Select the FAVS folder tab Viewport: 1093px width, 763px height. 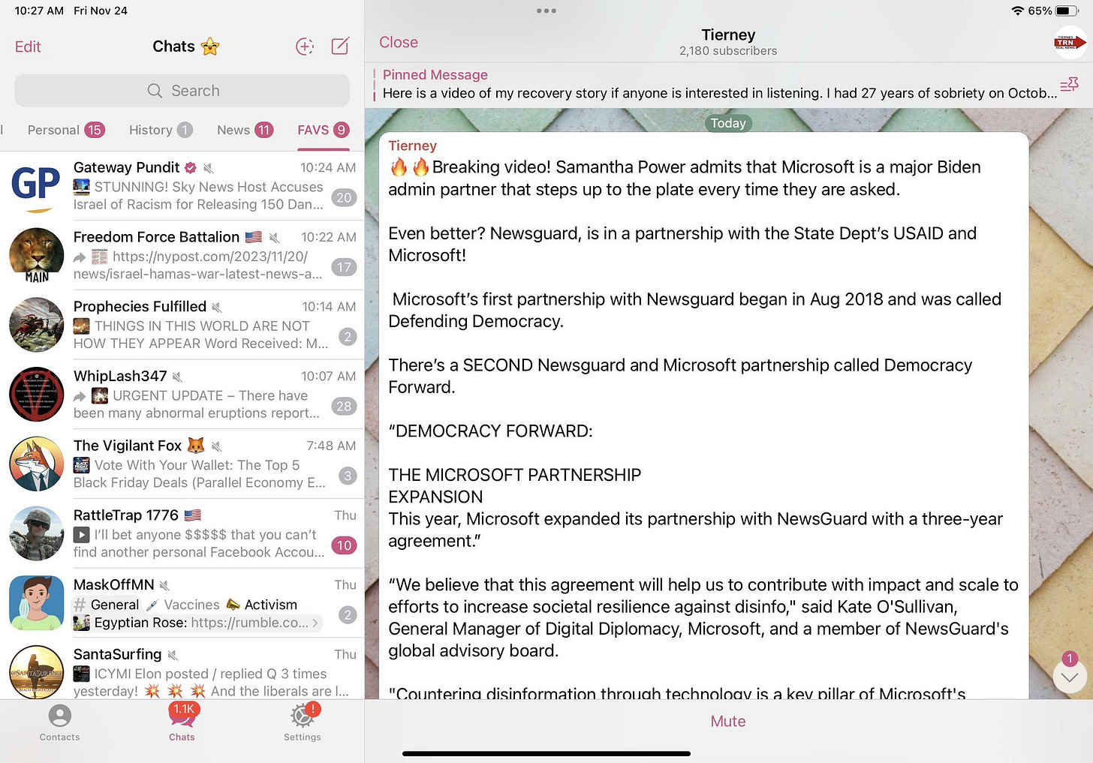coord(323,130)
